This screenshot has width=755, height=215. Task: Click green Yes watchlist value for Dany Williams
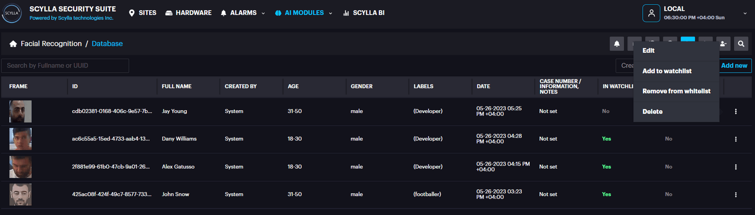(x=606, y=138)
